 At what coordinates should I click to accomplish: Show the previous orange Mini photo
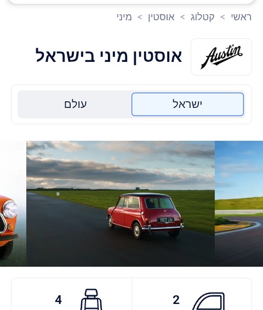tap(13, 203)
